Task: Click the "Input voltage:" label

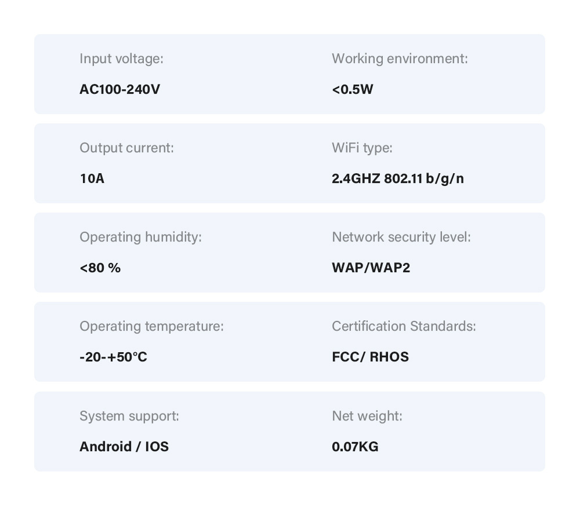Action: click(x=121, y=59)
